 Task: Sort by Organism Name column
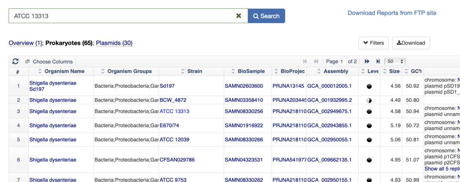[x=61, y=71]
